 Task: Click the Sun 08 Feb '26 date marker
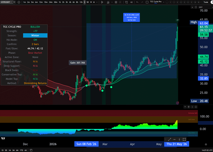tap(86, 144)
